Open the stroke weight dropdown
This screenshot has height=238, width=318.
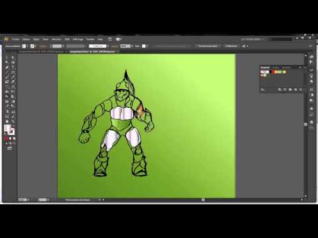click(63, 46)
